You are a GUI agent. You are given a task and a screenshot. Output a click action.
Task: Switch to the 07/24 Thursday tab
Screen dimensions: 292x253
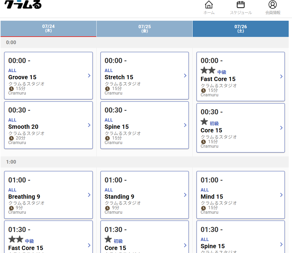point(48,29)
